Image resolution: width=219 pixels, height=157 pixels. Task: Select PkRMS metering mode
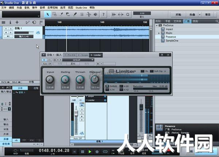click(107, 86)
